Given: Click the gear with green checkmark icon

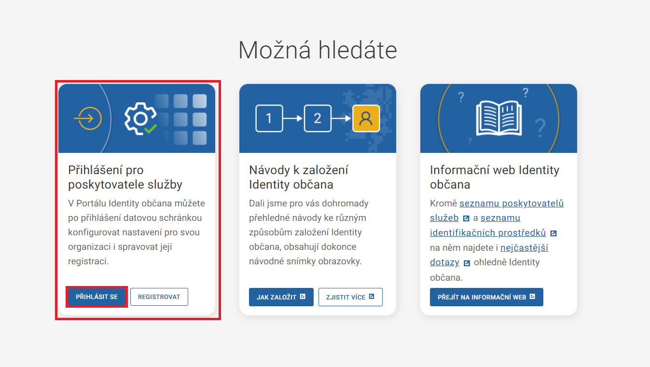Looking at the screenshot, I should 139,118.
